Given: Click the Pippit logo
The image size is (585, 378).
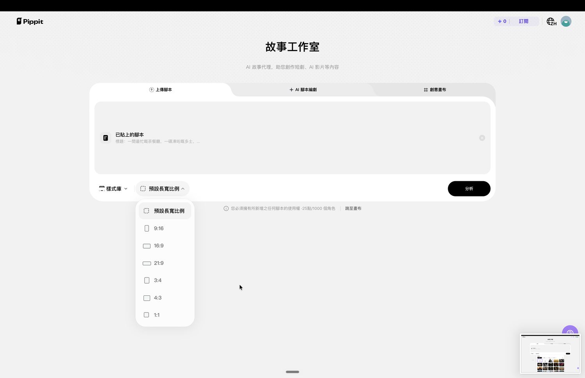Looking at the screenshot, I should 30,21.
